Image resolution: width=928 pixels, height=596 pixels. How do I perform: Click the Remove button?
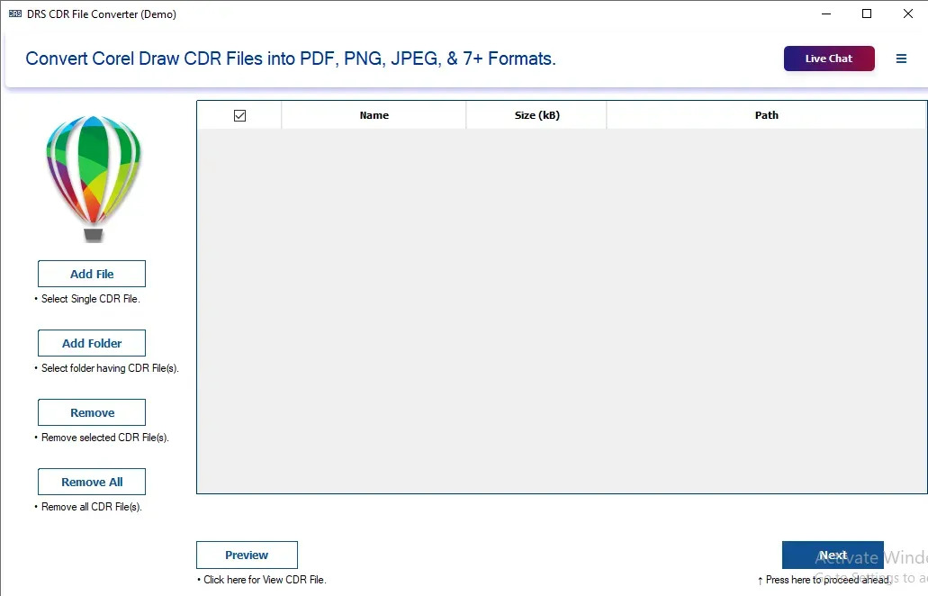(92, 412)
